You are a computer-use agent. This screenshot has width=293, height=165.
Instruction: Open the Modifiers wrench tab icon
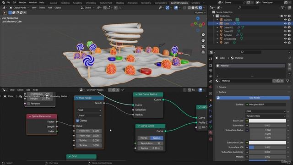211,106
